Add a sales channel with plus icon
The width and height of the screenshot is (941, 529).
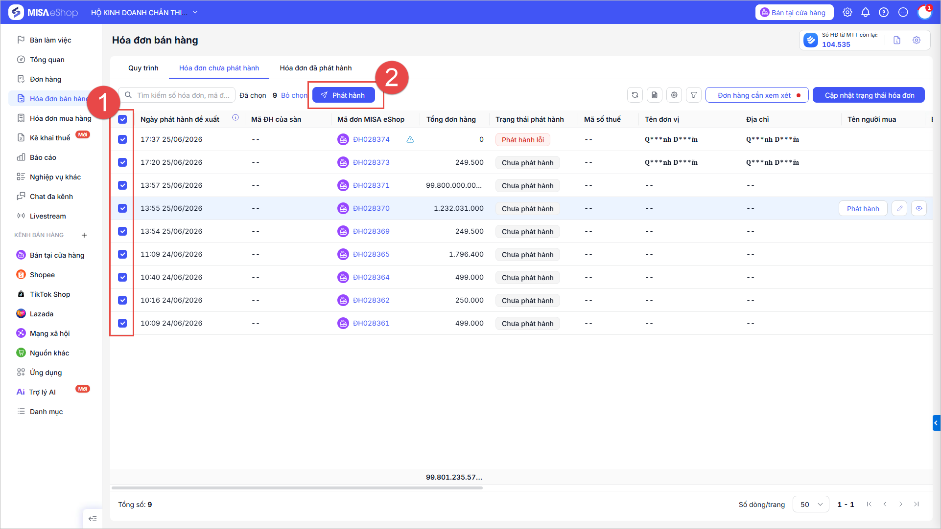(x=84, y=235)
